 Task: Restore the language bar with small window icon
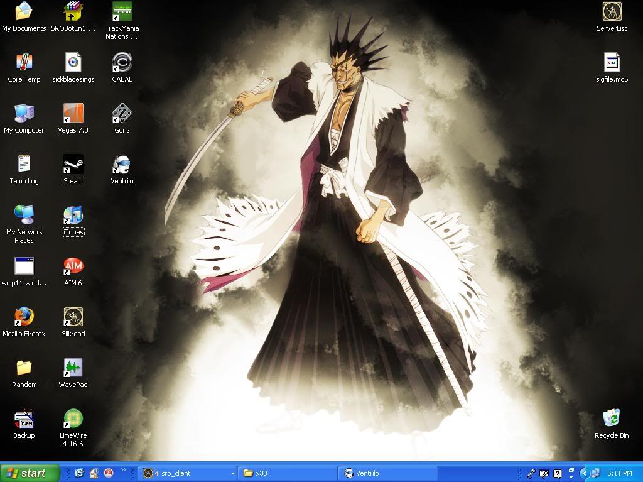(x=571, y=470)
